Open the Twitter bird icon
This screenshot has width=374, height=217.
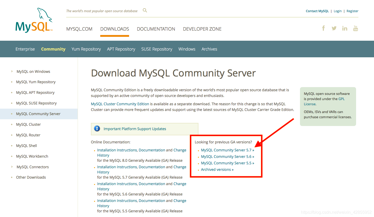334,28
